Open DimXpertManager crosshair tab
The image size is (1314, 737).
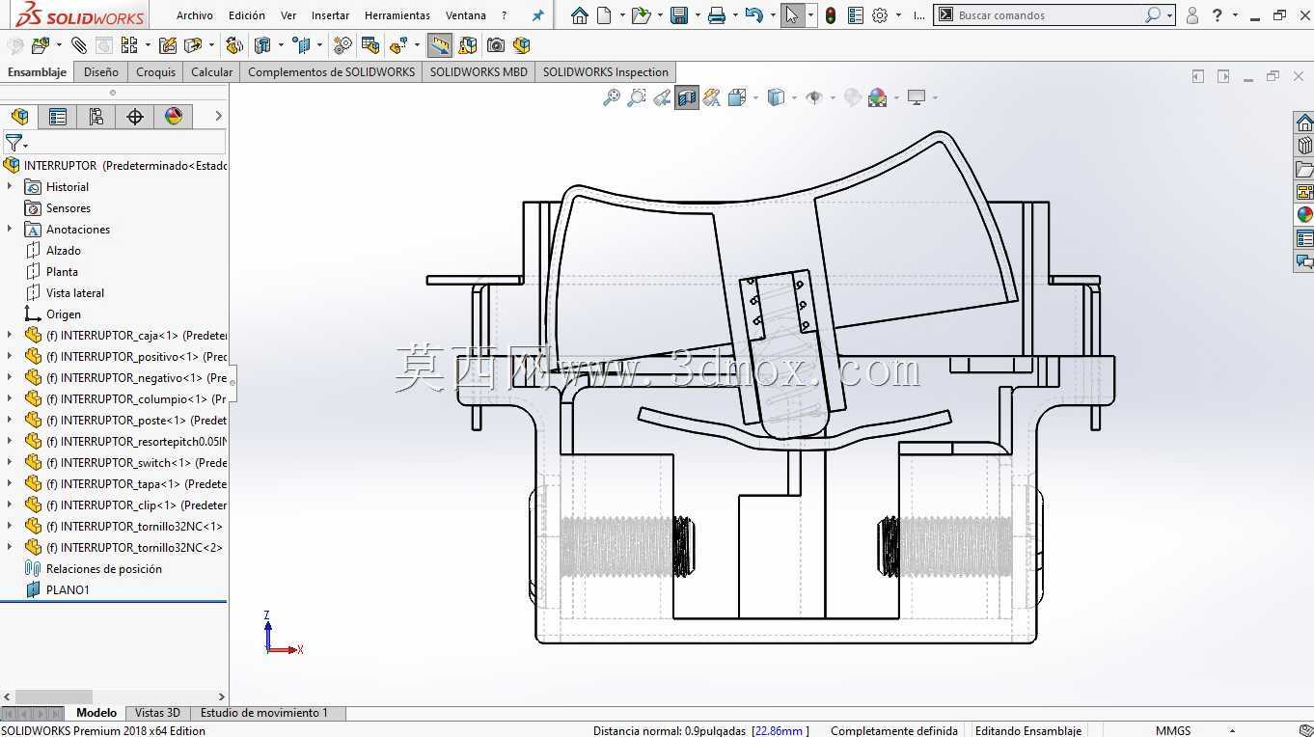coord(135,117)
